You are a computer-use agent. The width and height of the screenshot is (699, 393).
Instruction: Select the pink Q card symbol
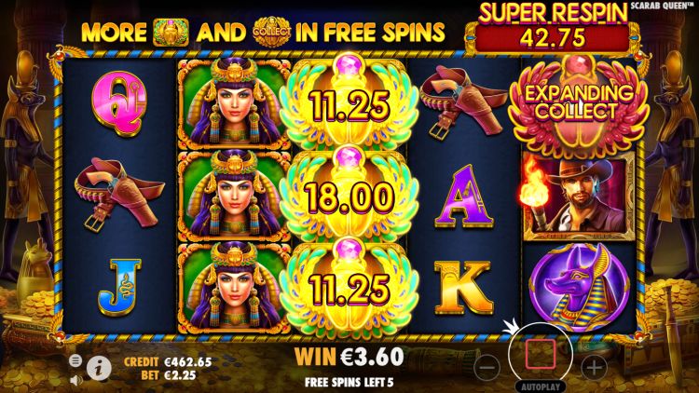(119, 103)
